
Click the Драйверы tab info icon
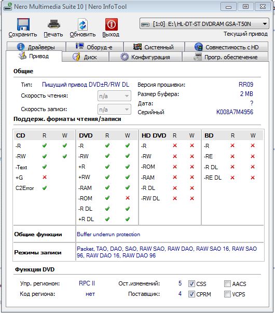tap(21, 47)
